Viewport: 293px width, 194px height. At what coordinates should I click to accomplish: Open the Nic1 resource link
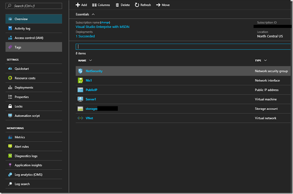click(89, 80)
